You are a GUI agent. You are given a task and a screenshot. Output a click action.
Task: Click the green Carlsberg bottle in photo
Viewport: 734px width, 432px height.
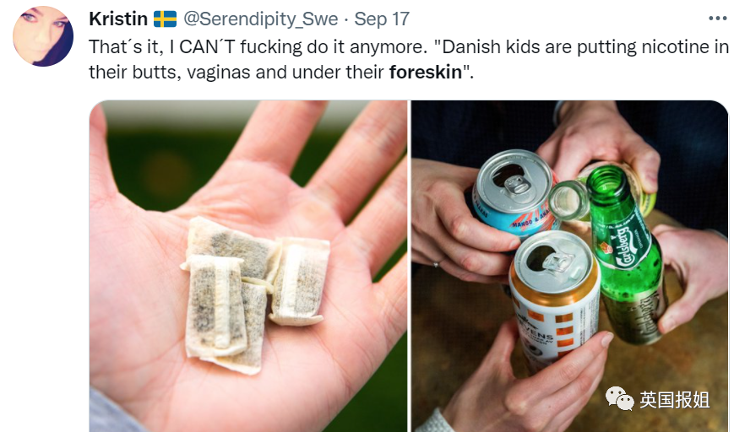627,255
